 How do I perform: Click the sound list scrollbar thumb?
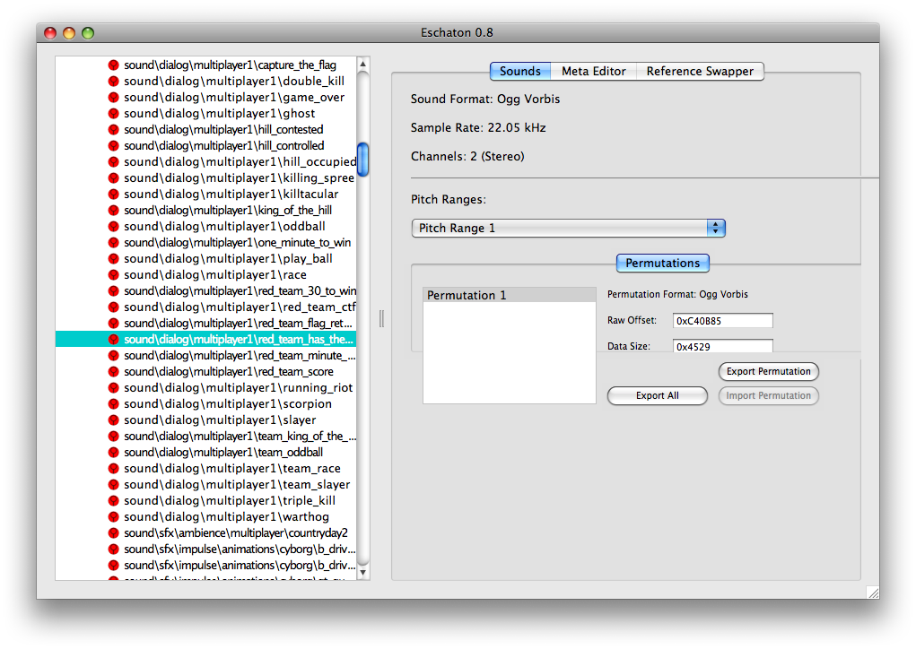tap(362, 160)
